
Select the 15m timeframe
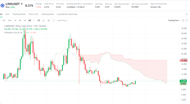(x=10, y=20)
